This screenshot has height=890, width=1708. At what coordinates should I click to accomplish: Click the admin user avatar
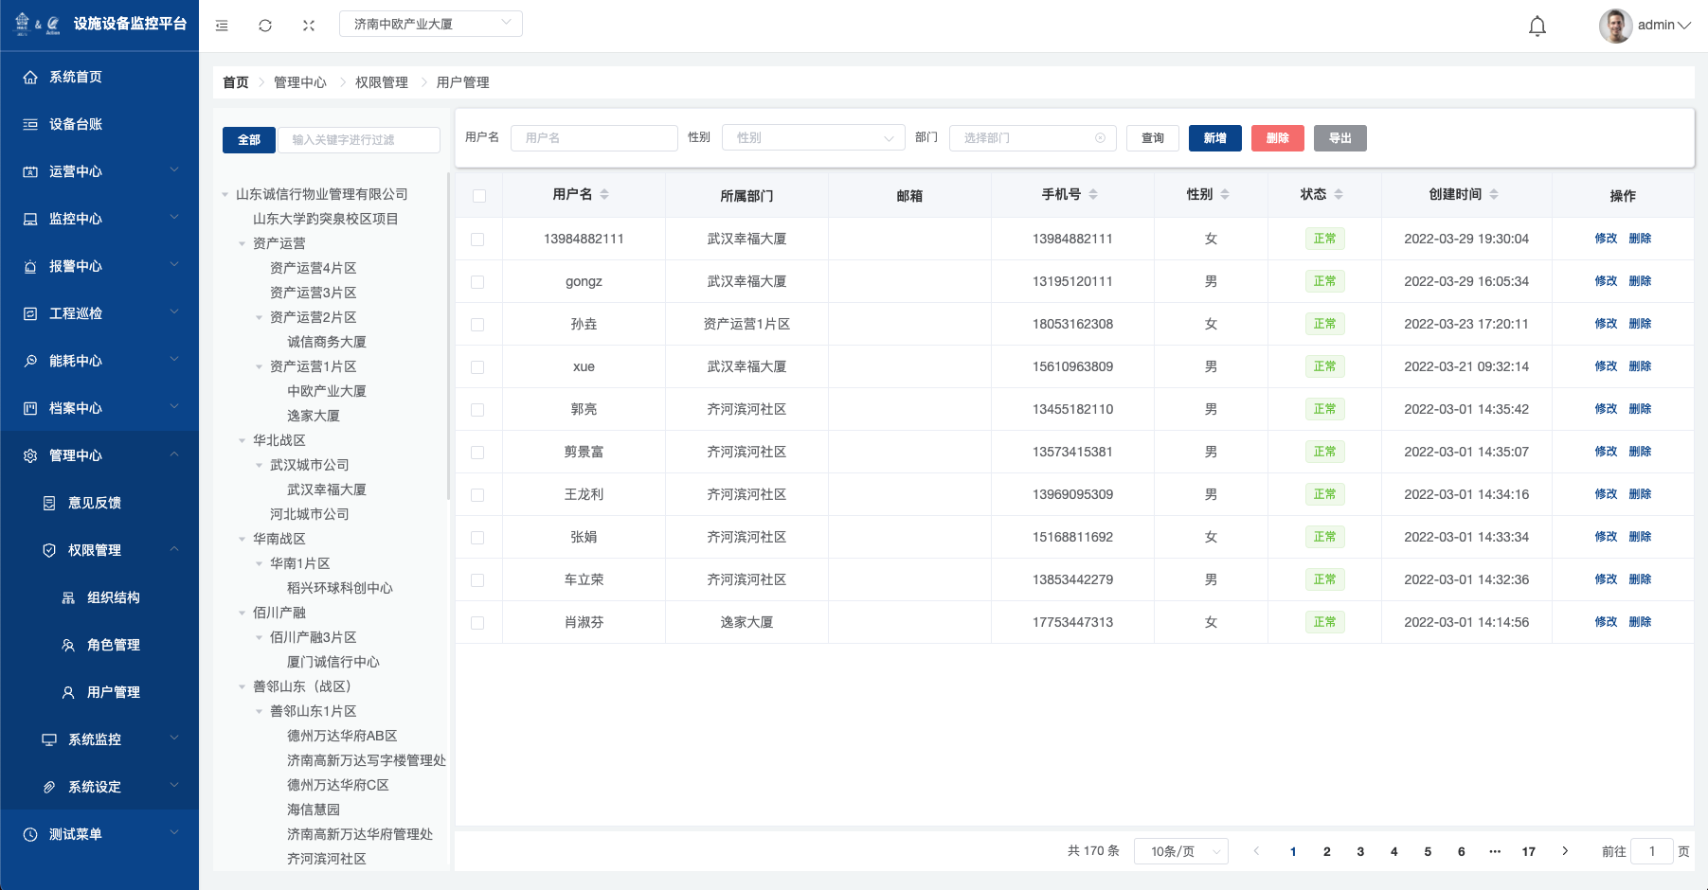[1615, 26]
